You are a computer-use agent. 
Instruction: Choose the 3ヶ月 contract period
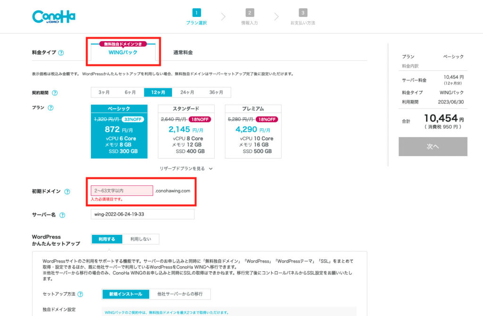(x=104, y=92)
